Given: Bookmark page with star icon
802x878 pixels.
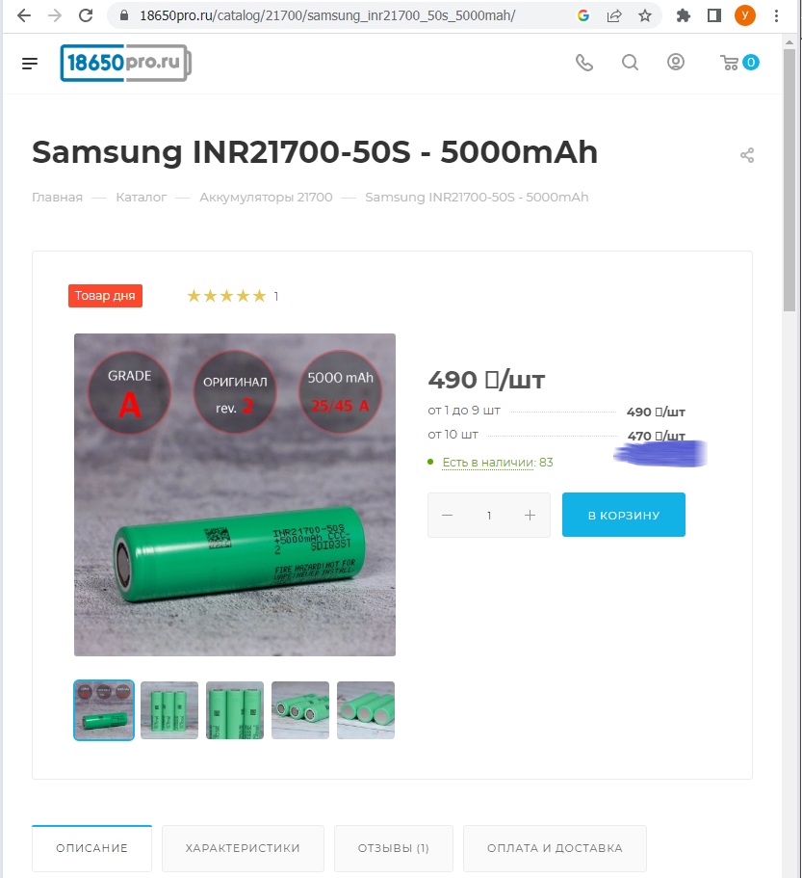Looking at the screenshot, I should [645, 15].
